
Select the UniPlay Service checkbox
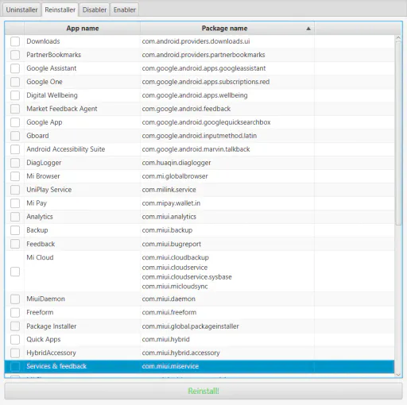coord(15,190)
